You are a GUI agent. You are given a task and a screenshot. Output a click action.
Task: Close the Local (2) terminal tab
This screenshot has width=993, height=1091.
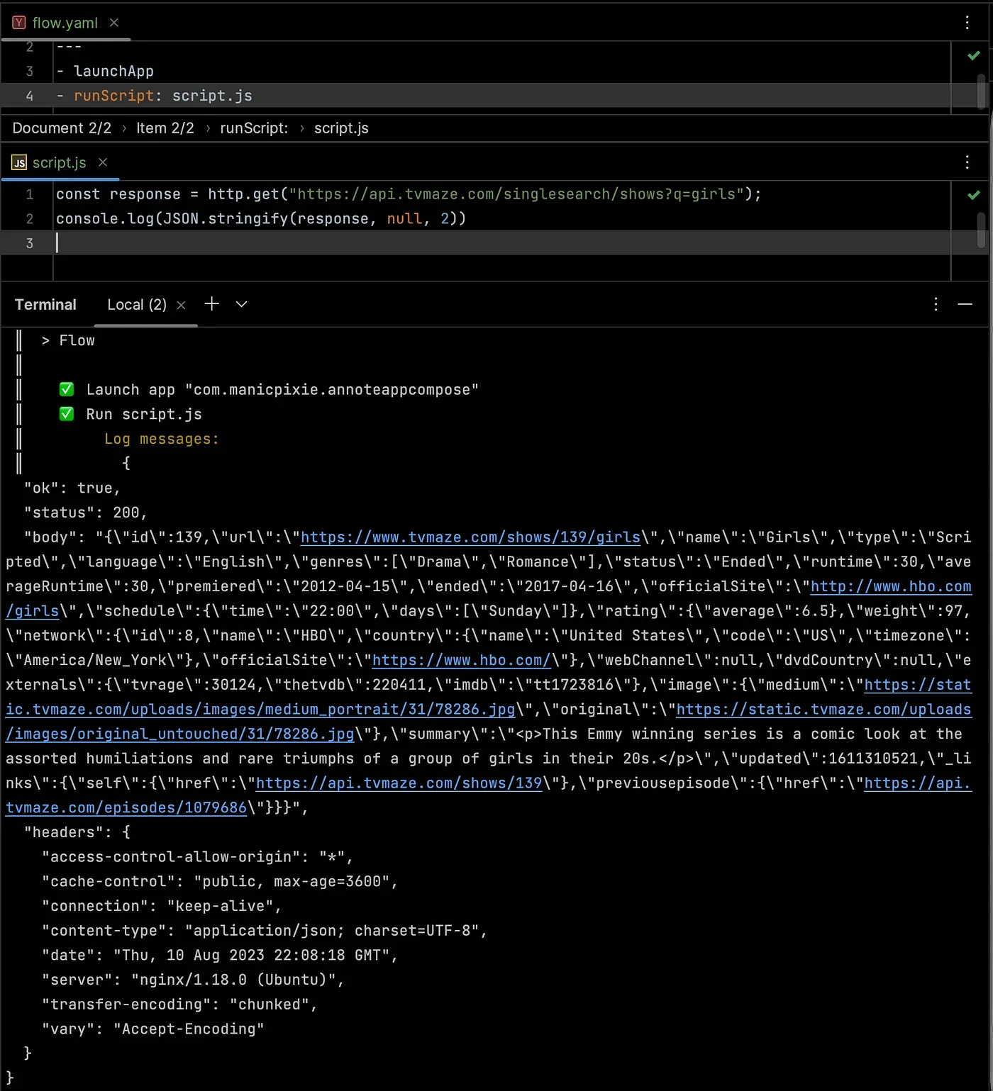(181, 305)
